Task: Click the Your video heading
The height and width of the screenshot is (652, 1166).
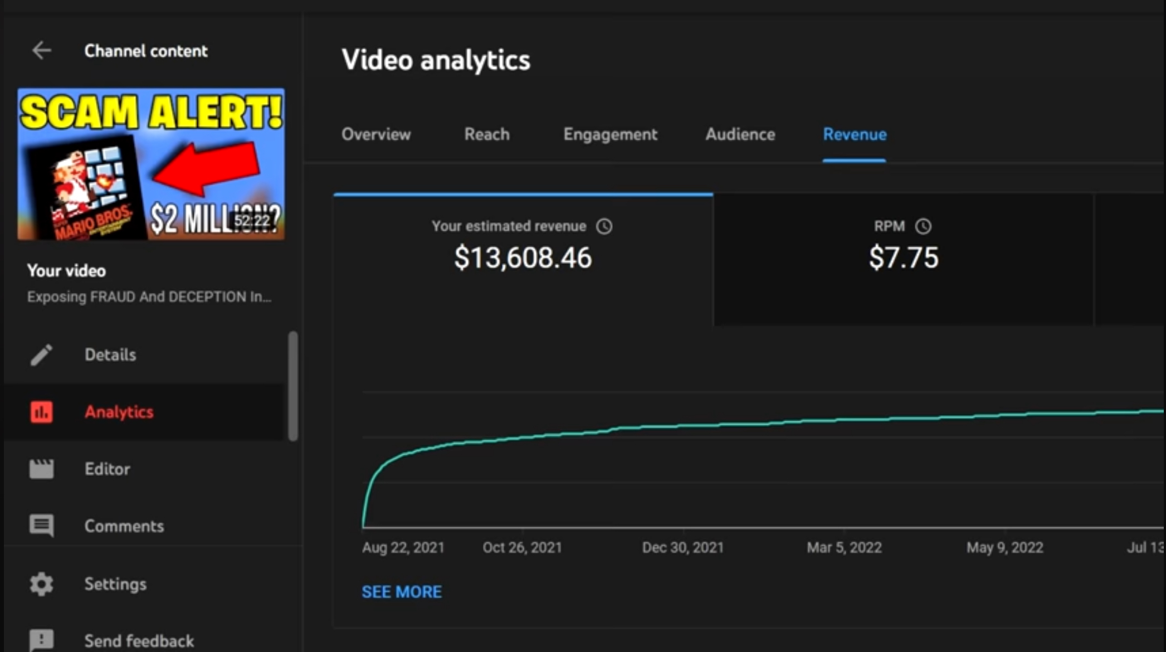Action: [x=66, y=271]
